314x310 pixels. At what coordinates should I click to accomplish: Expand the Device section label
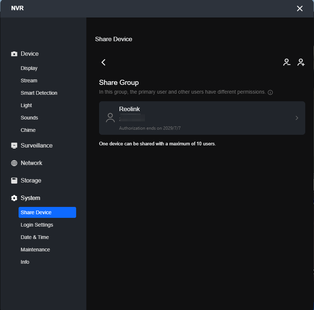tap(30, 54)
